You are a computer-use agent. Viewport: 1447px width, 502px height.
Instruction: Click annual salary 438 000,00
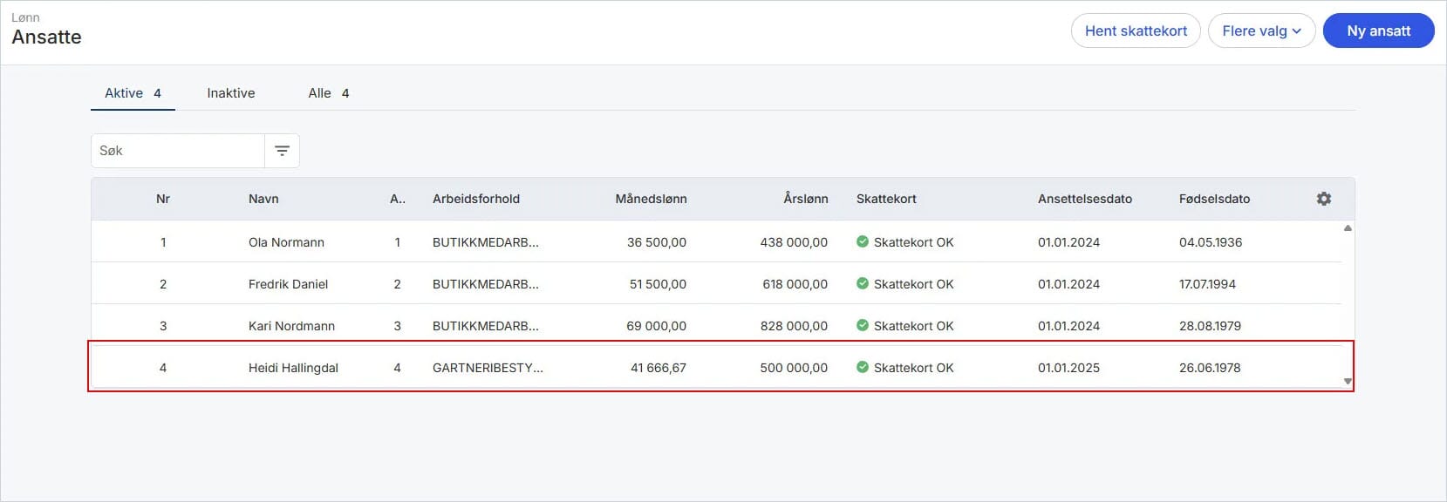tap(794, 242)
